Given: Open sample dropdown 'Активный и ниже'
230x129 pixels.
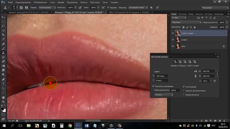Looking at the screenshot, I should tap(138, 8).
